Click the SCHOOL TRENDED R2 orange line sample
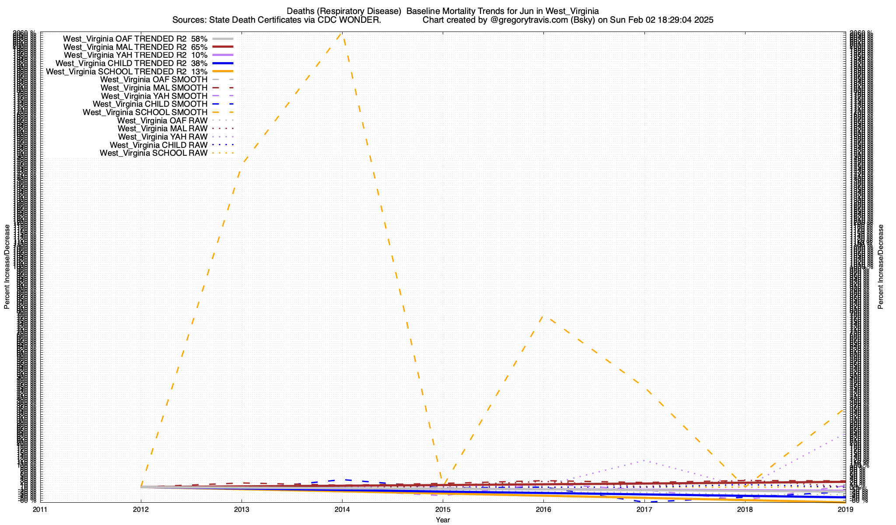 [x=223, y=71]
